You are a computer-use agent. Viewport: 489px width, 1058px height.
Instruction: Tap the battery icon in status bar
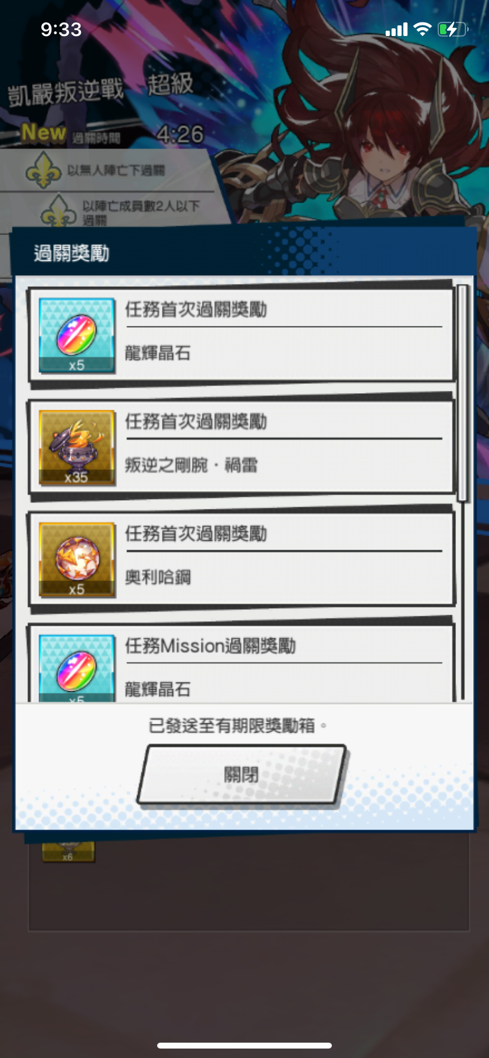pyautogui.click(x=453, y=29)
